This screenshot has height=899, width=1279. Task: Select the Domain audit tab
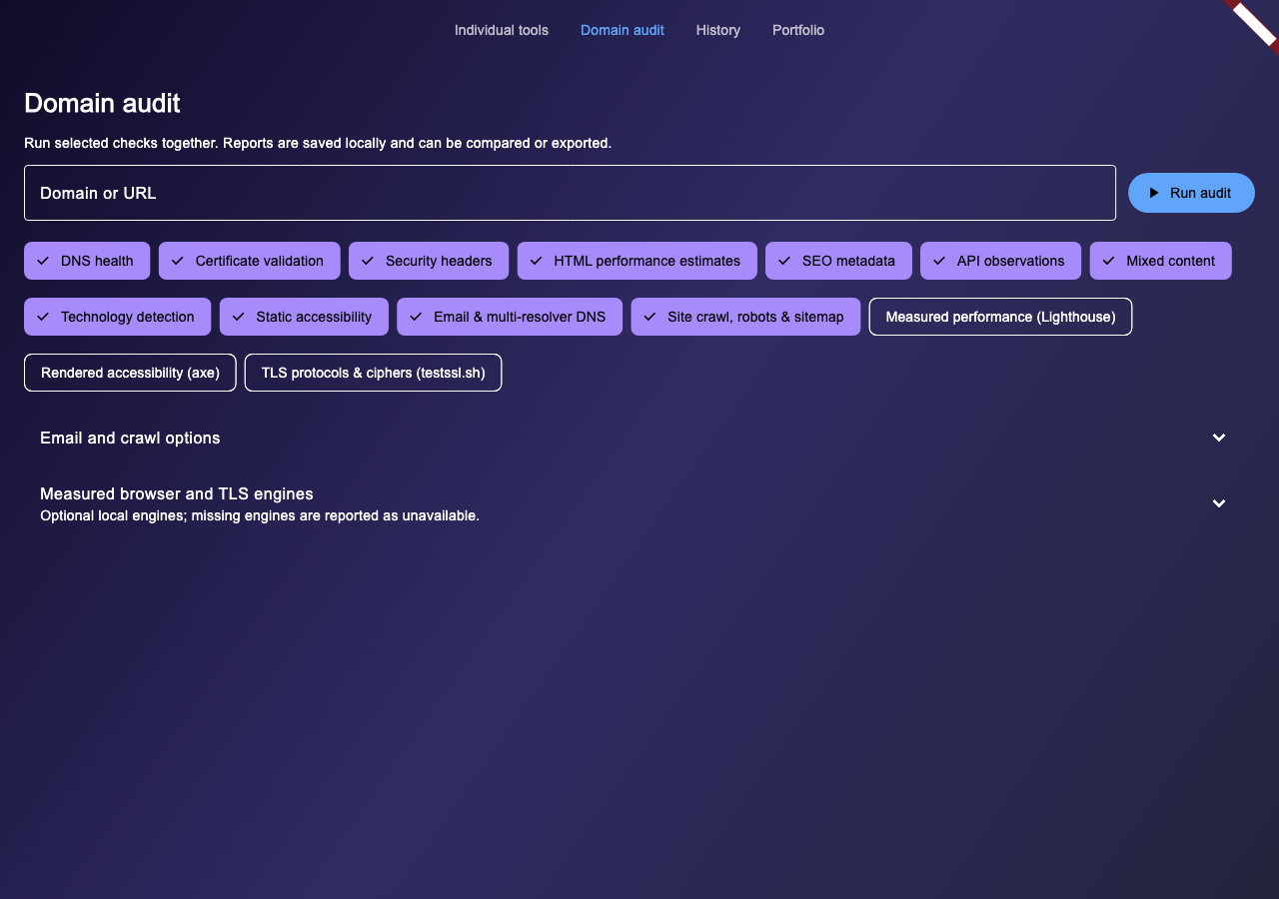tap(623, 30)
